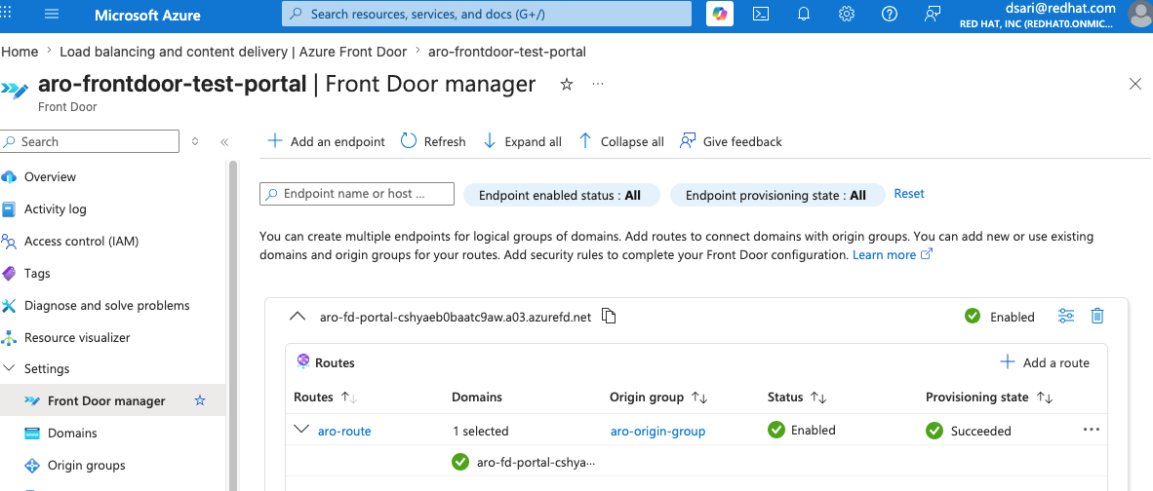
Task: Open the aro-origin-group link
Action: point(657,432)
